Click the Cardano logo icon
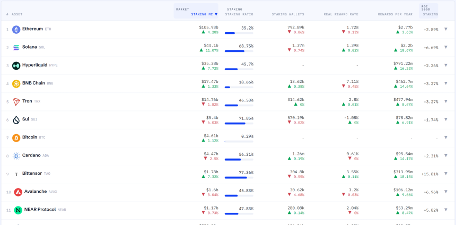Viewport: 456px width, 225px height. (16, 156)
